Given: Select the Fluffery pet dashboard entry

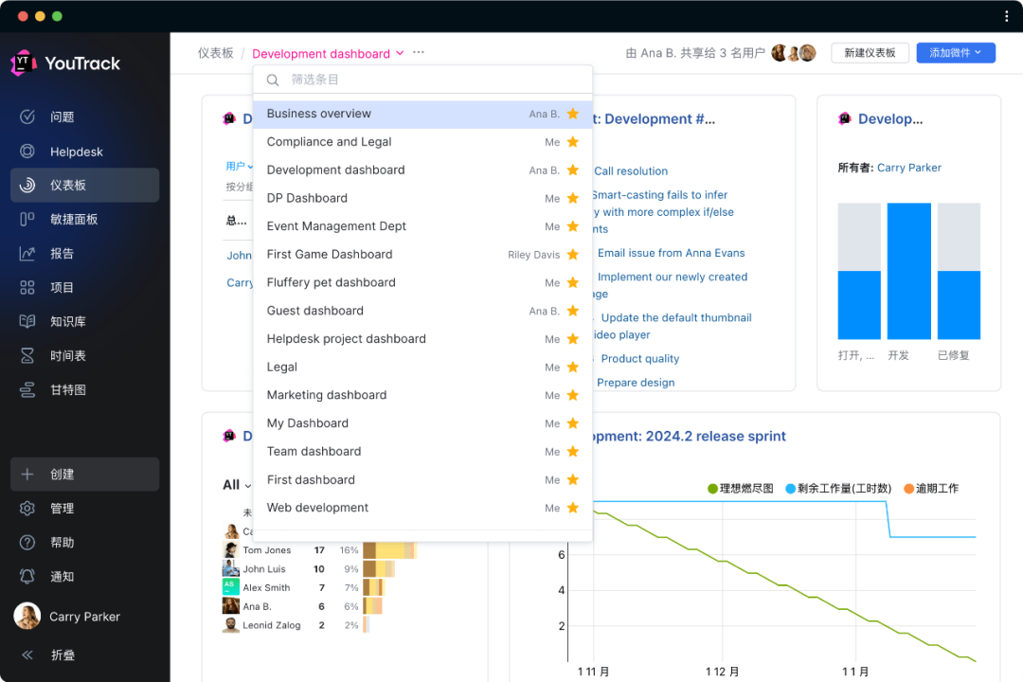Looking at the screenshot, I should (x=422, y=282).
